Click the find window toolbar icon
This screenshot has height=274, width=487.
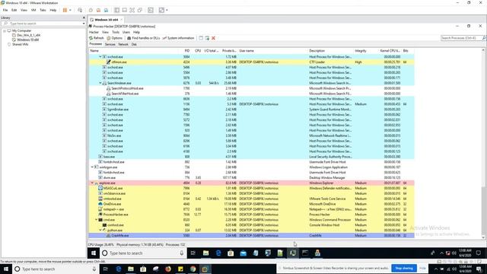pyautogui.click(x=201, y=38)
